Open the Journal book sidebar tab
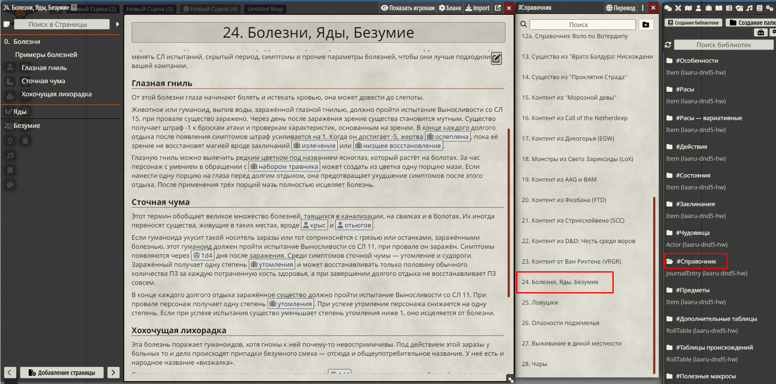This screenshot has height=384, width=776. point(719,8)
